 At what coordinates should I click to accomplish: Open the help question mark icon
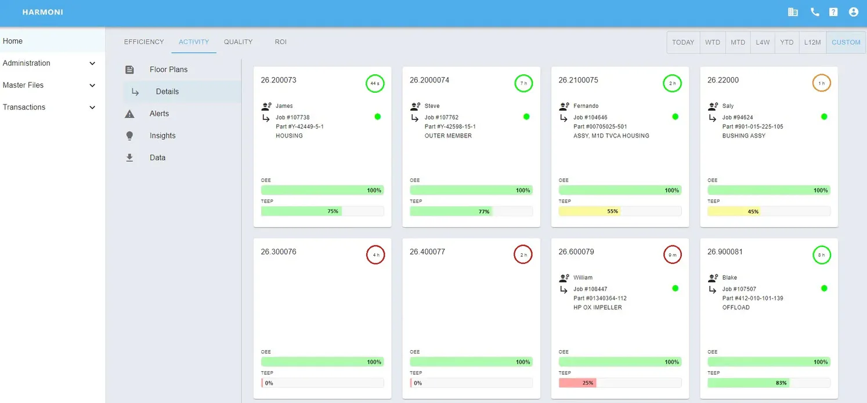833,12
